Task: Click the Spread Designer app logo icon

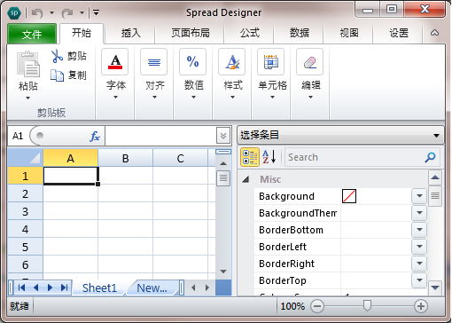Action: 14,12
